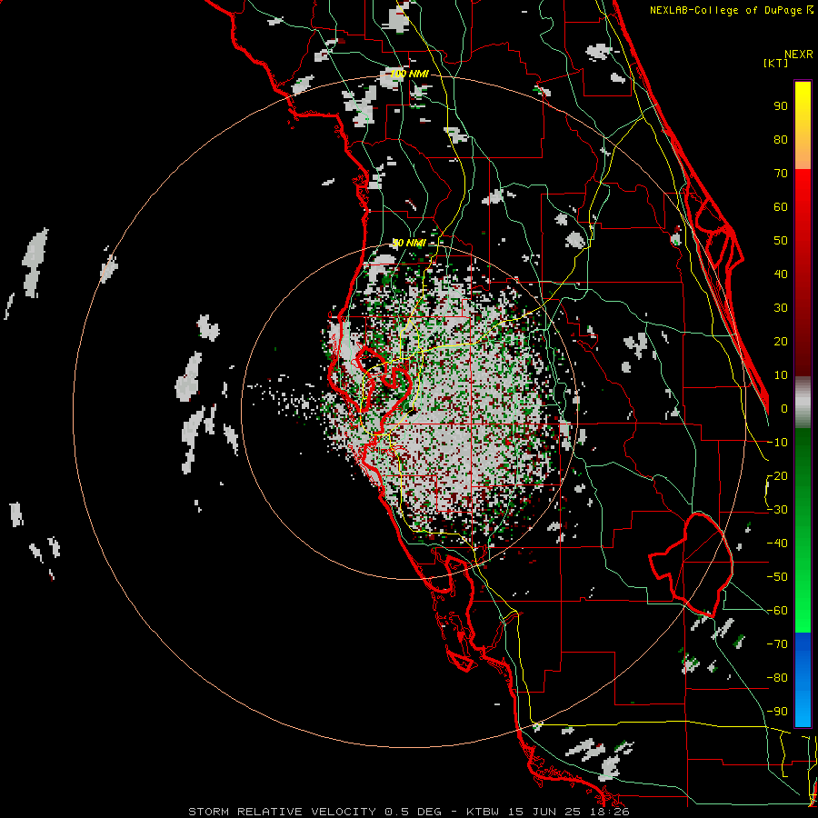Click the 0 value on velocity scale
The image size is (818, 818).
[784, 408]
